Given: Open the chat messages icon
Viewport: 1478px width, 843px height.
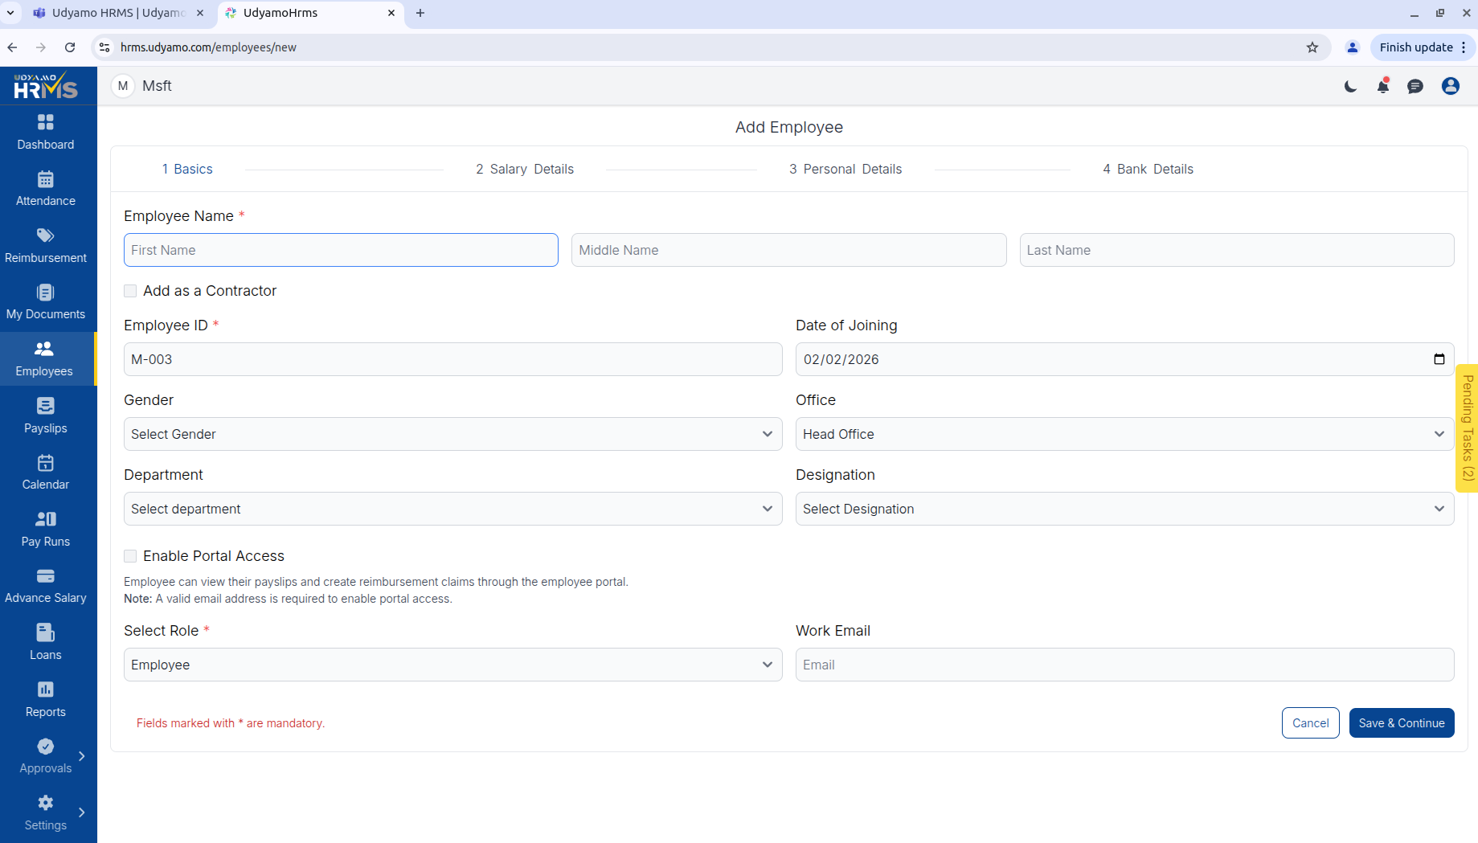Looking at the screenshot, I should [x=1415, y=86].
